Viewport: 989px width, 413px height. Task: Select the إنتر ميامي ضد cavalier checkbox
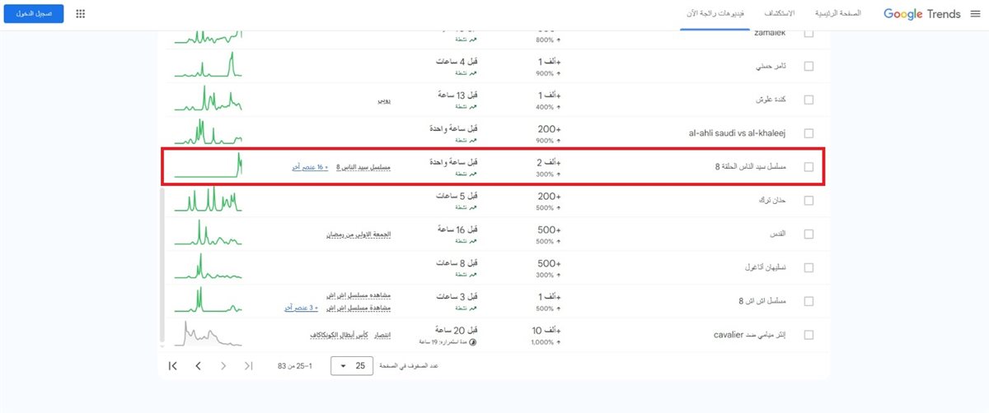coord(809,335)
